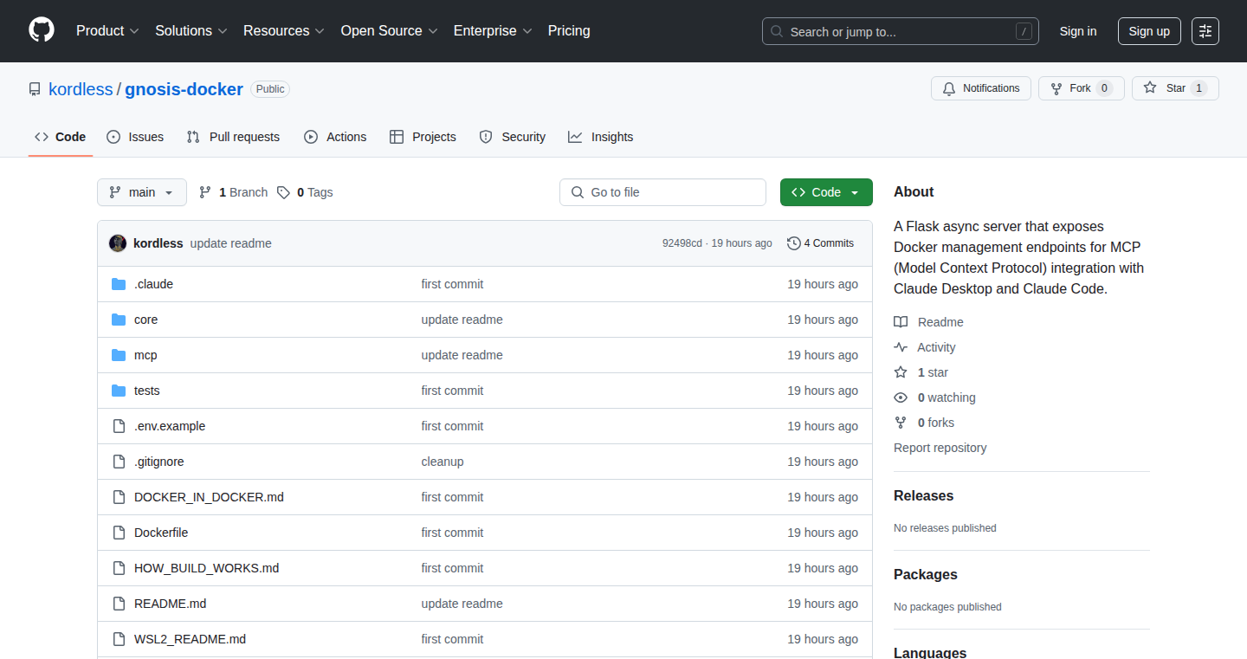Switch to the Insights tab
Image resolution: width=1247 pixels, height=659 pixels.
[601, 137]
